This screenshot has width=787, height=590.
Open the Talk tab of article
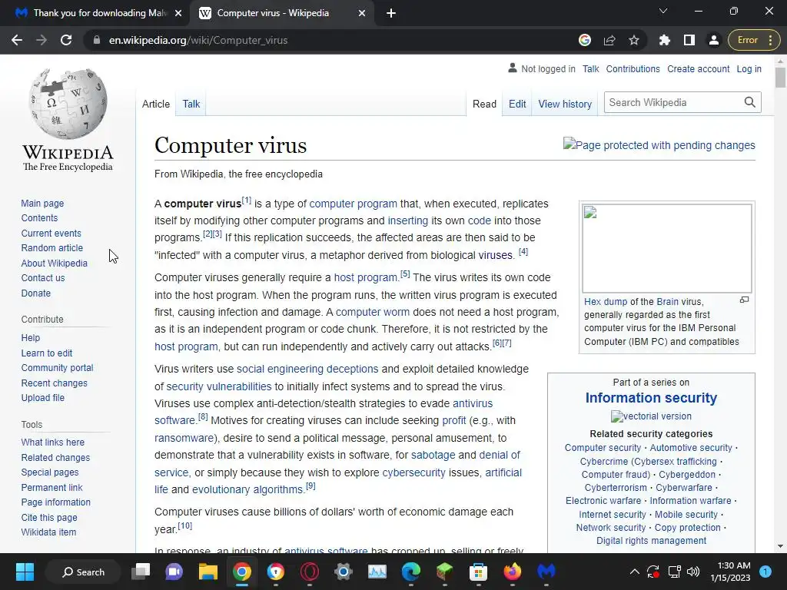pos(191,104)
